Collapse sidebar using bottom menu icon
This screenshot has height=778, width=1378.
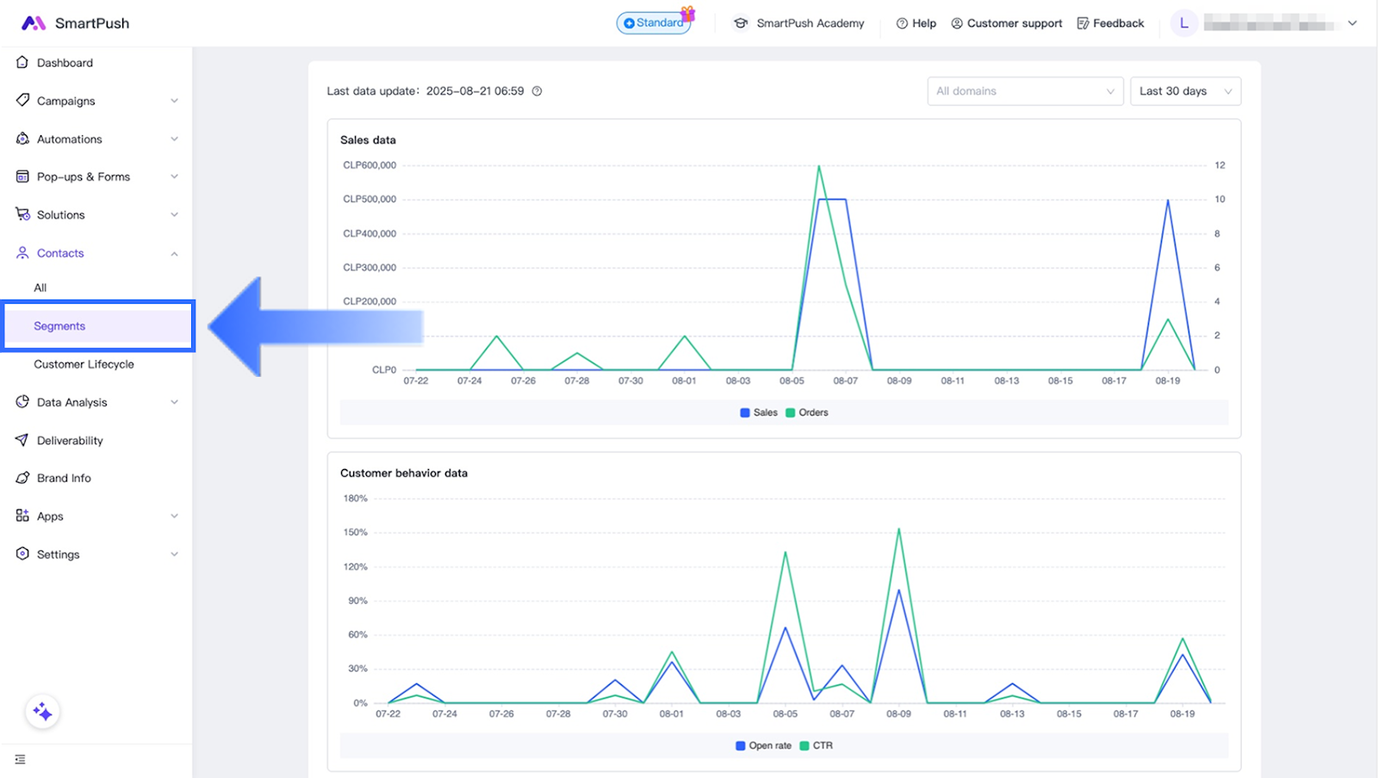21,759
